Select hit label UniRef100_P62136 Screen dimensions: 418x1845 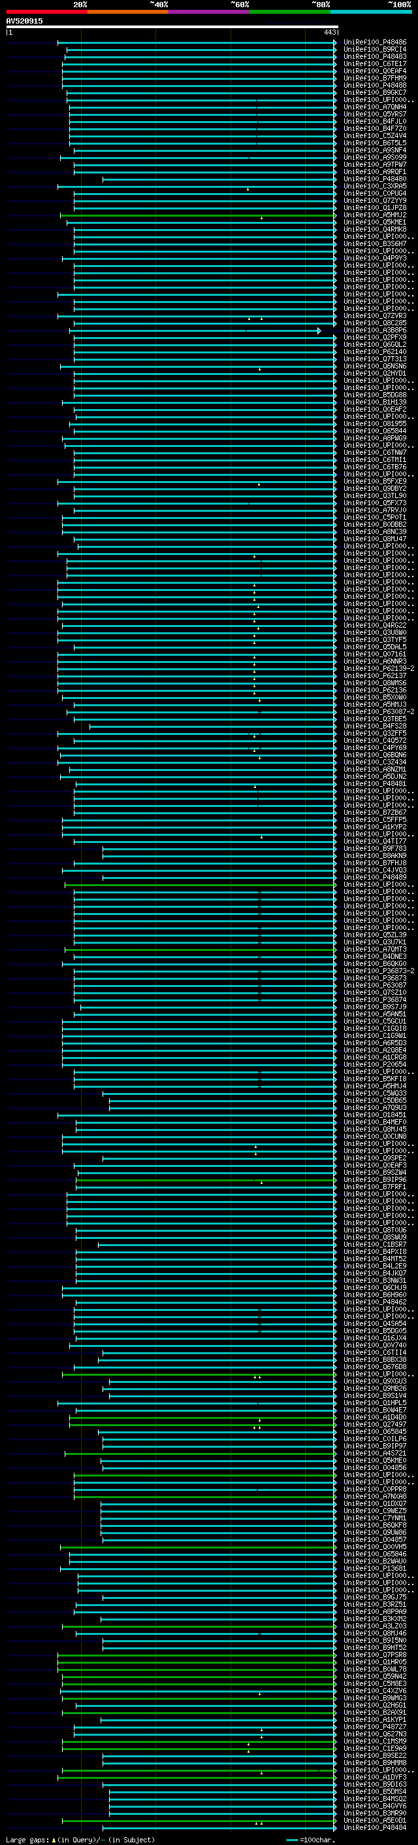coord(375,690)
